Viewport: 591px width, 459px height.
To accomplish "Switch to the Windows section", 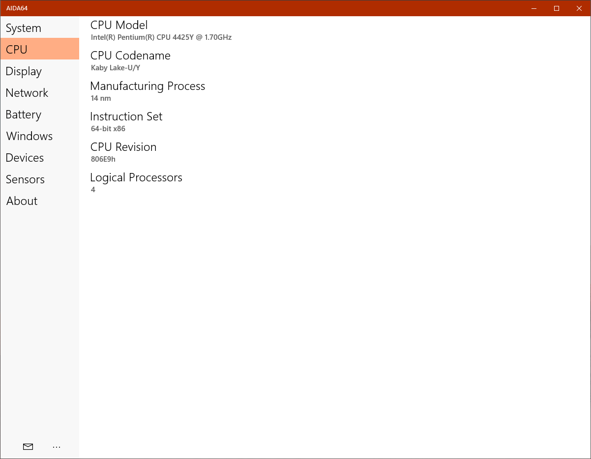I will point(40,136).
